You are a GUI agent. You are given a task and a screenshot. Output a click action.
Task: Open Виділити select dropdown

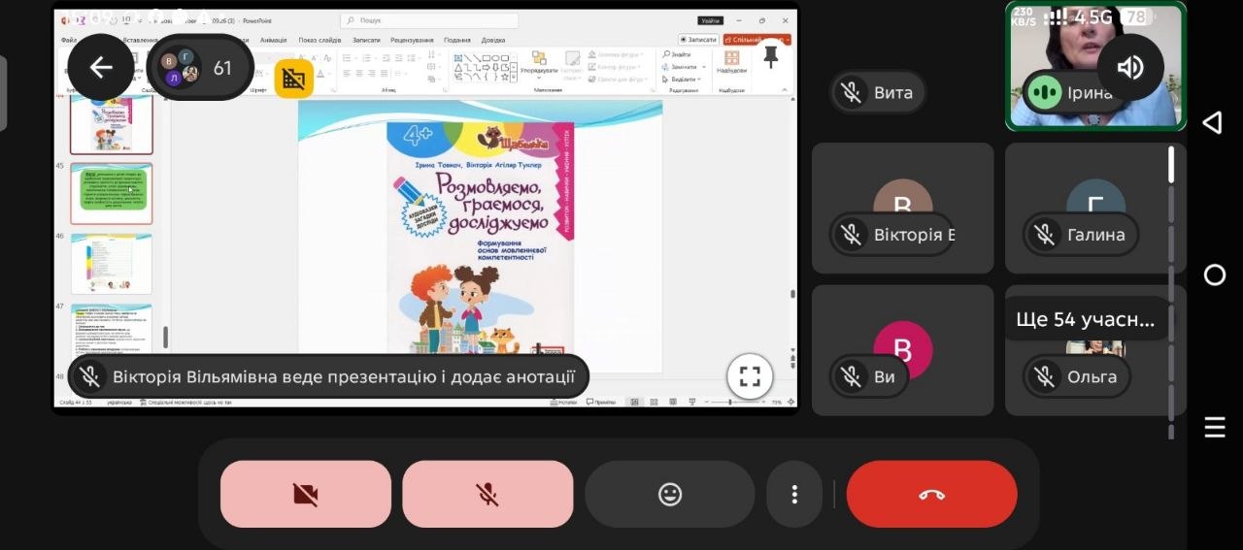[680, 79]
